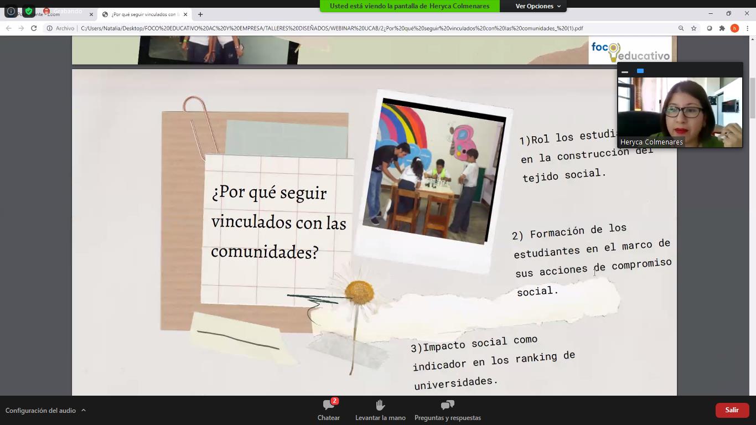Reload the page in the shared browser
Screen dimensions: 756x425
[34, 28]
